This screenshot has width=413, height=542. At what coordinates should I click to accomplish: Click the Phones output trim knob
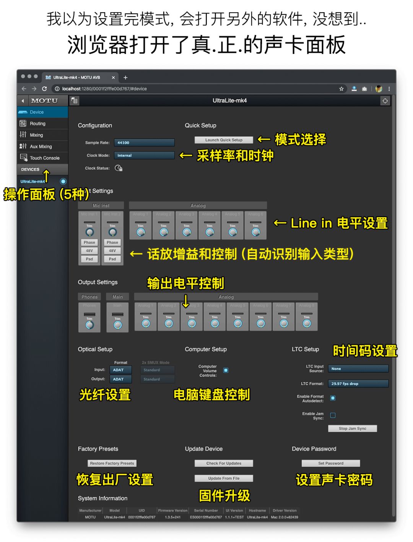(89, 325)
